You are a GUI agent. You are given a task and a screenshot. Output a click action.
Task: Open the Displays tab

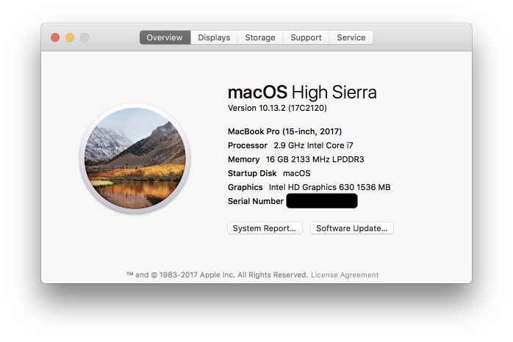pyautogui.click(x=214, y=37)
